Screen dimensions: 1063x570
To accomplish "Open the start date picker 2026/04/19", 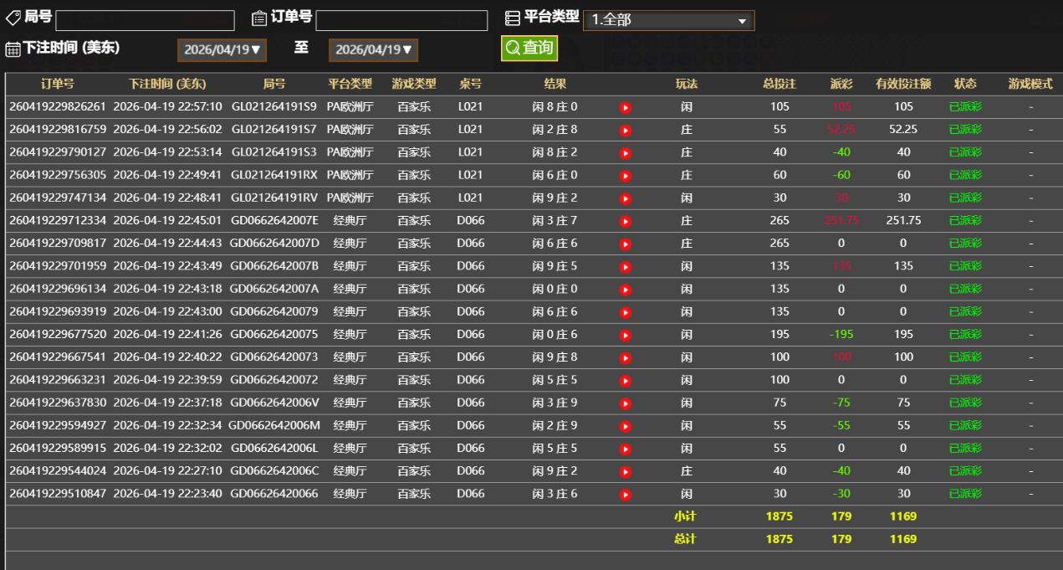I will [x=222, y=49].
